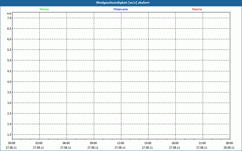Click the 6,0 y-axis value
Image resolution: width=242 pixels, height=151 pixels.
9,39
